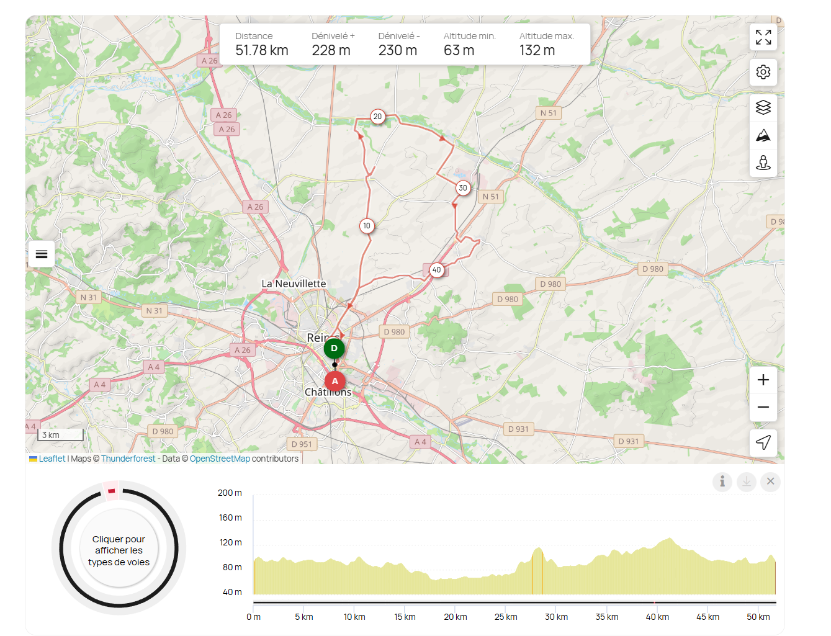Click the green departure marker D

point(334,348)
